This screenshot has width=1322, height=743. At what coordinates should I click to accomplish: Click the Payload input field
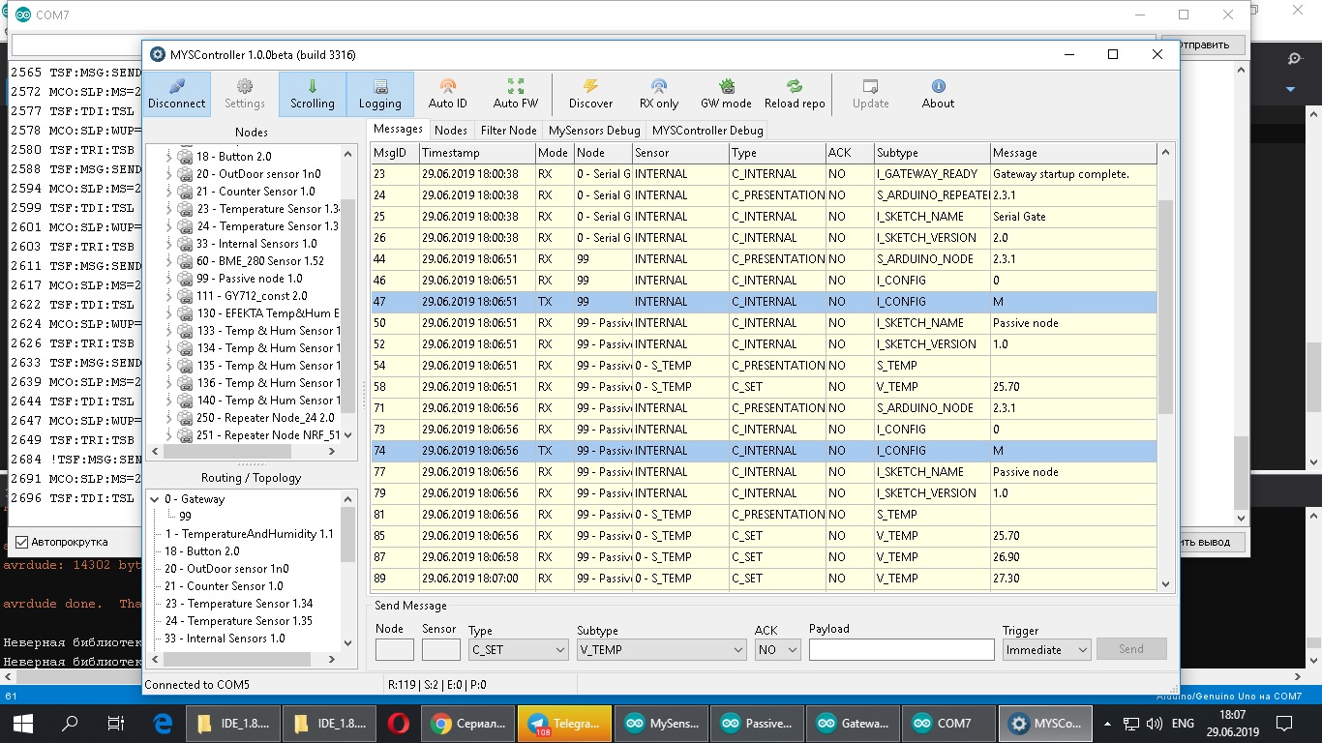pyautogui.click(x=901, y=650)
